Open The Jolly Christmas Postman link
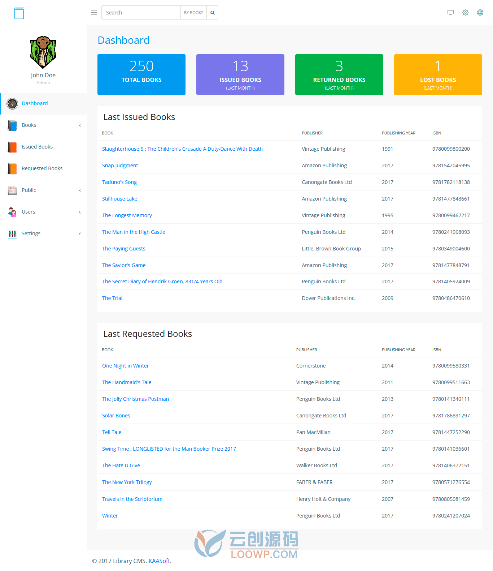This screenshot has width=493, height=571. (x=135, y=399)
